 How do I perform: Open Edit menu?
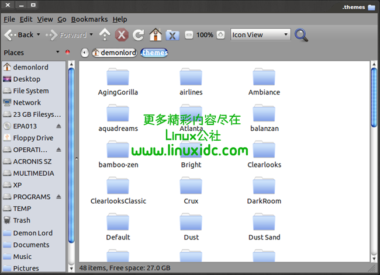pos(26,19)
